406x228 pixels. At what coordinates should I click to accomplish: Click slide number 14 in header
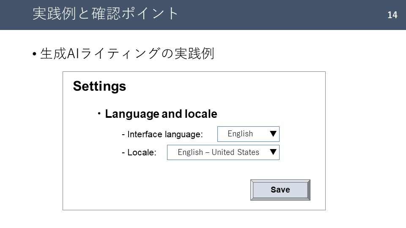pyautogui.click(x=392, y=15)
